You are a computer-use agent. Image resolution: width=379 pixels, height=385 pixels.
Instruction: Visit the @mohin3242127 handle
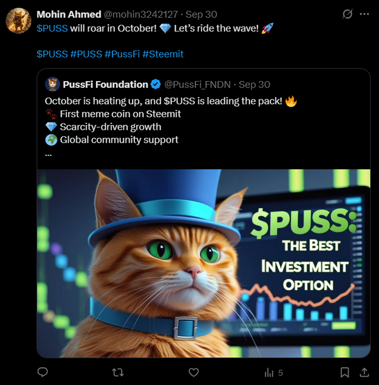(141, 14)
